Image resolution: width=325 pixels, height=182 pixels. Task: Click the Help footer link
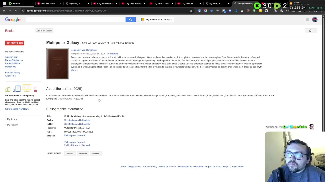pos(225,167)
